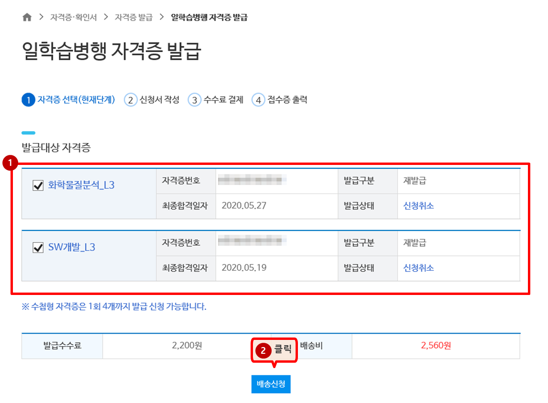Select 일학습병행 자격증 발급 breadcrumb item

[x=209, y=18]
